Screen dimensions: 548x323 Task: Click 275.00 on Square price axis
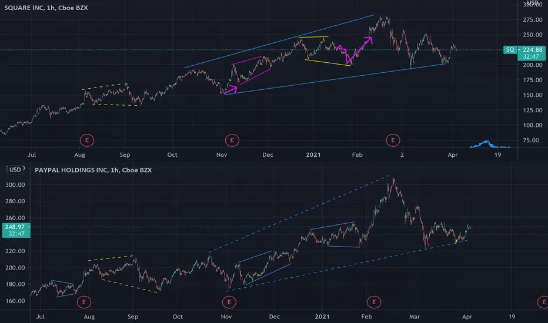[x=533, y=20]
